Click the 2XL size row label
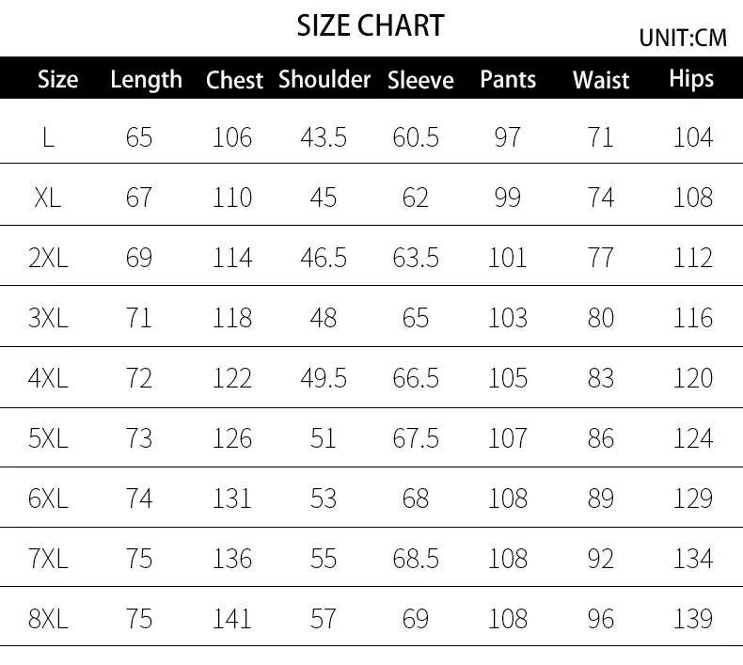This screenshot has width=743, height=665. 49,258
